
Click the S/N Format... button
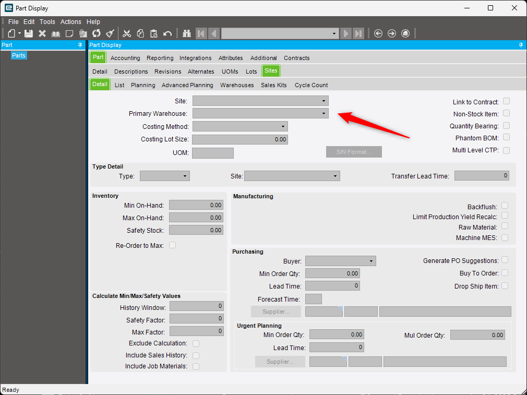click(x=354, y=152)
